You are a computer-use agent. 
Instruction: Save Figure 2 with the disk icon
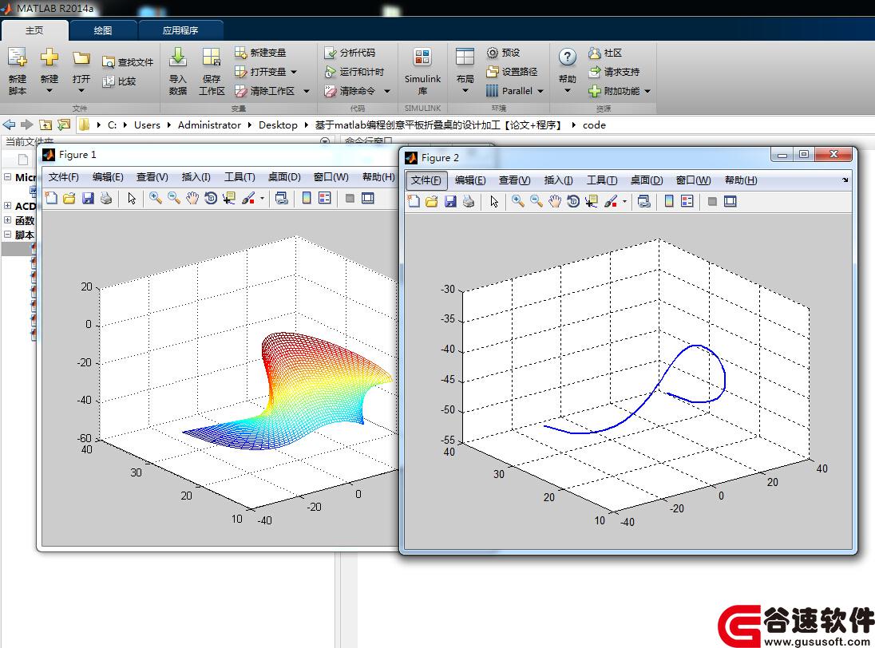tap(450, 201)
